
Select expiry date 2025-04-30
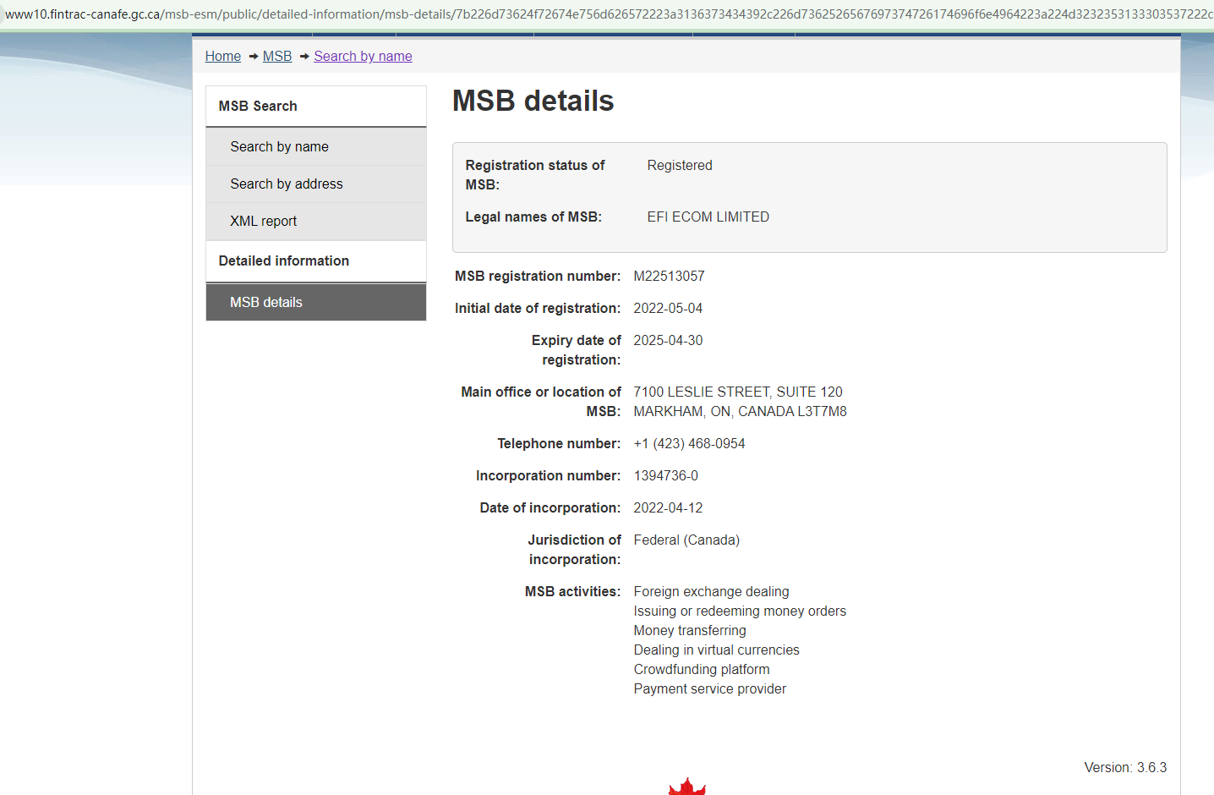tap(668, 340)
